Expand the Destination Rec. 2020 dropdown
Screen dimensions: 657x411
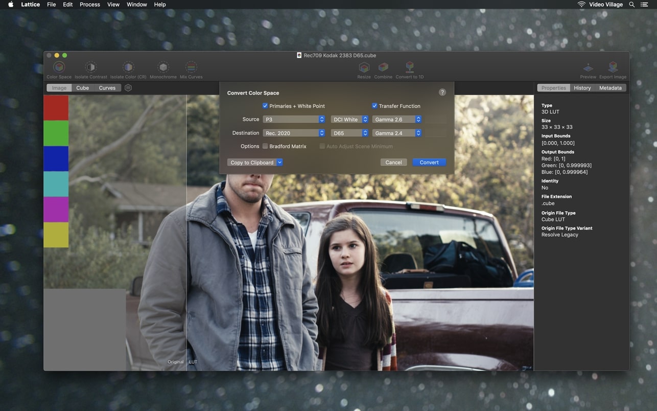coord(294,133)
